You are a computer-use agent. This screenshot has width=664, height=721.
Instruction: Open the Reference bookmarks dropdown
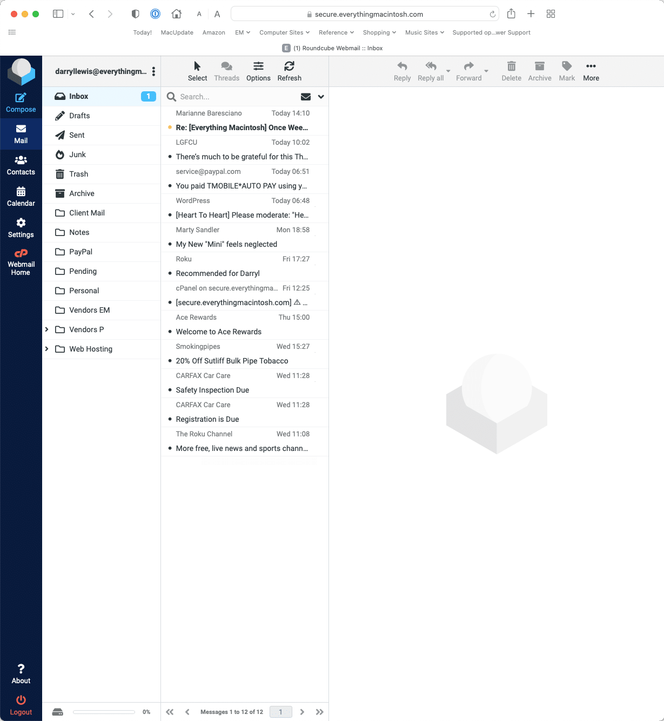click(x=336, y=32)
